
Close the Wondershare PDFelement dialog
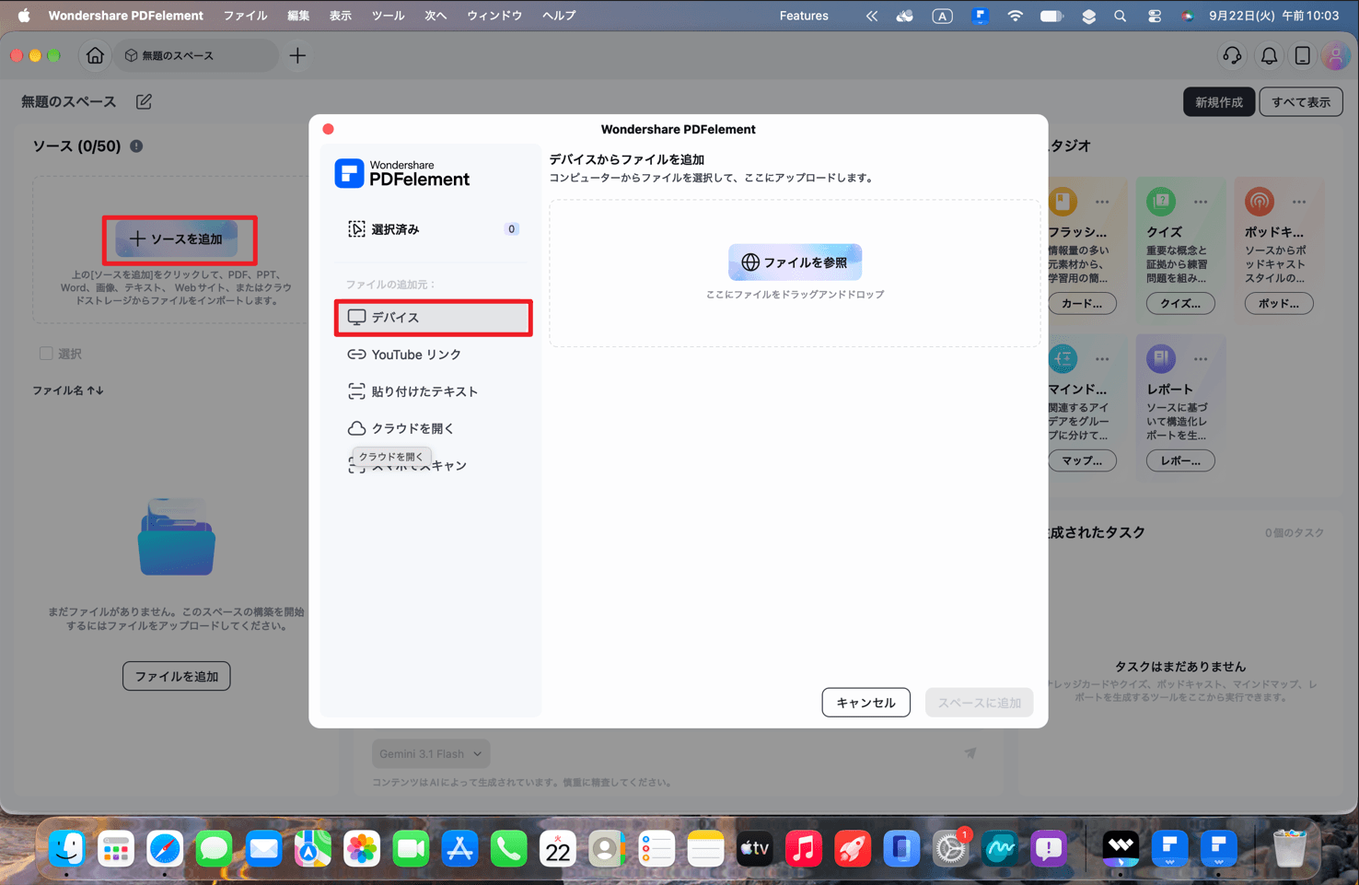(x=329, y=129)
